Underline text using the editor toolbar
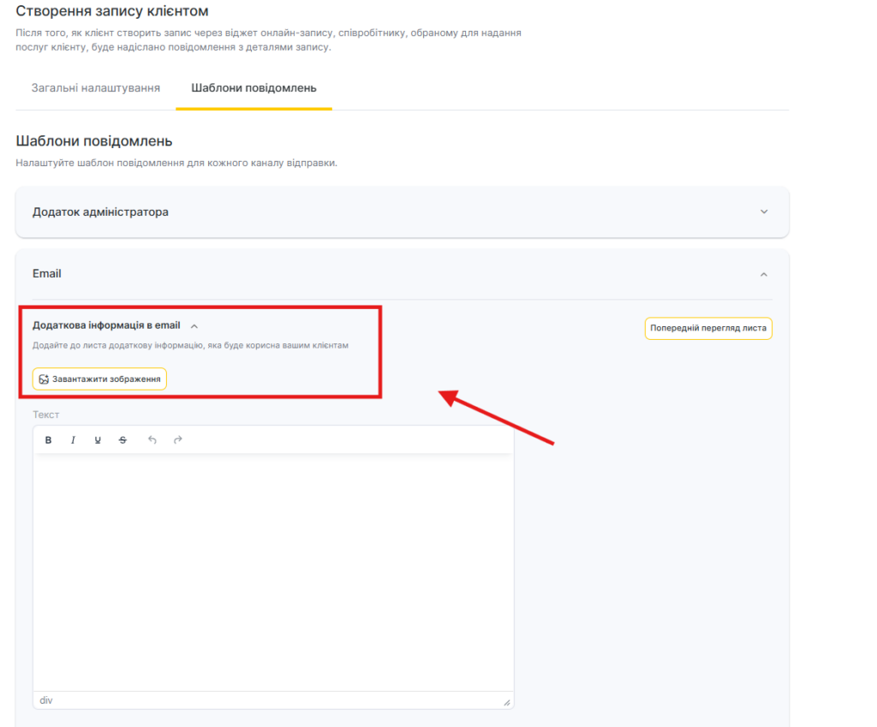The width and height of the screenshot is (877, 727). point(98,440)
